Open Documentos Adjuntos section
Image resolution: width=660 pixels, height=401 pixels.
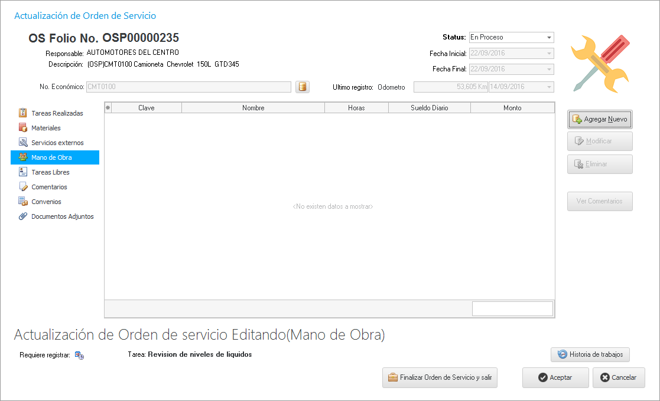click(62, 216)
